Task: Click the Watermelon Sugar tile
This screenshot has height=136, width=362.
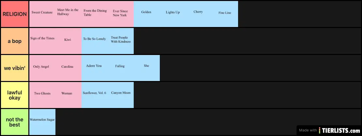Action: click(42, 122)
